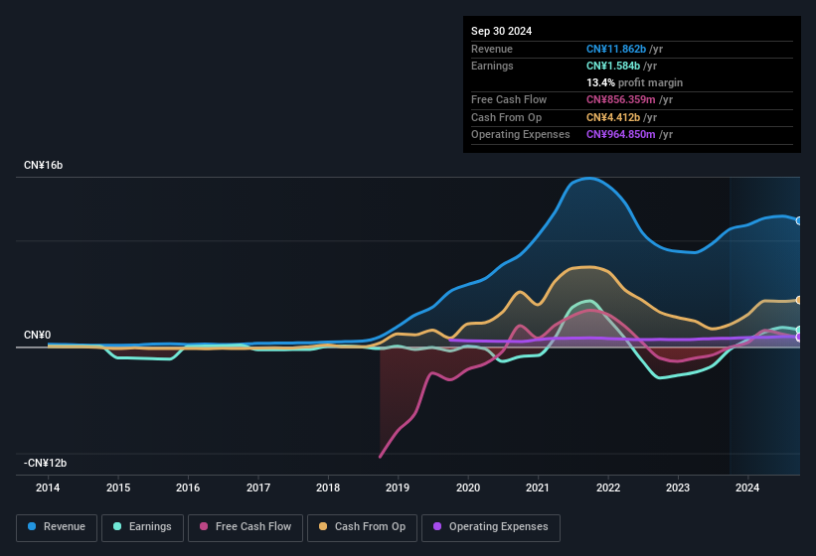The width and height of the screenshot is (816, 556).
Task: Click the -CN¥12b y-axis label
Action: (x=46, y=463)
